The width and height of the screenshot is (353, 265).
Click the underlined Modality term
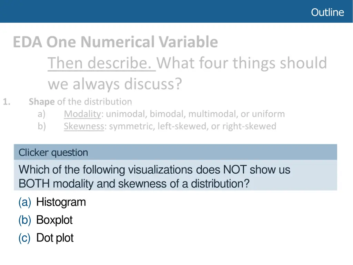tap(82, 114)
